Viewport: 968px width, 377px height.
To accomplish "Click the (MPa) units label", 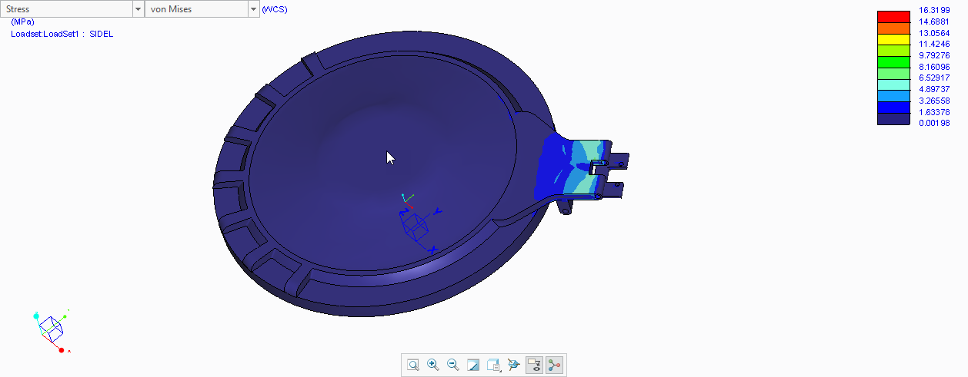I will (x=23, y=21).
